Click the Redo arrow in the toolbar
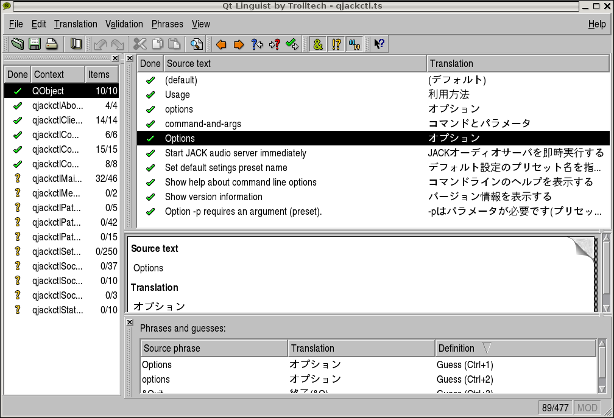Screen dimensions: 614x418 pos(118,44)
